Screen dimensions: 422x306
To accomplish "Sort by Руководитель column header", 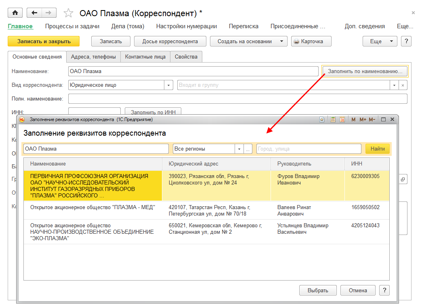I will point(308,163).
